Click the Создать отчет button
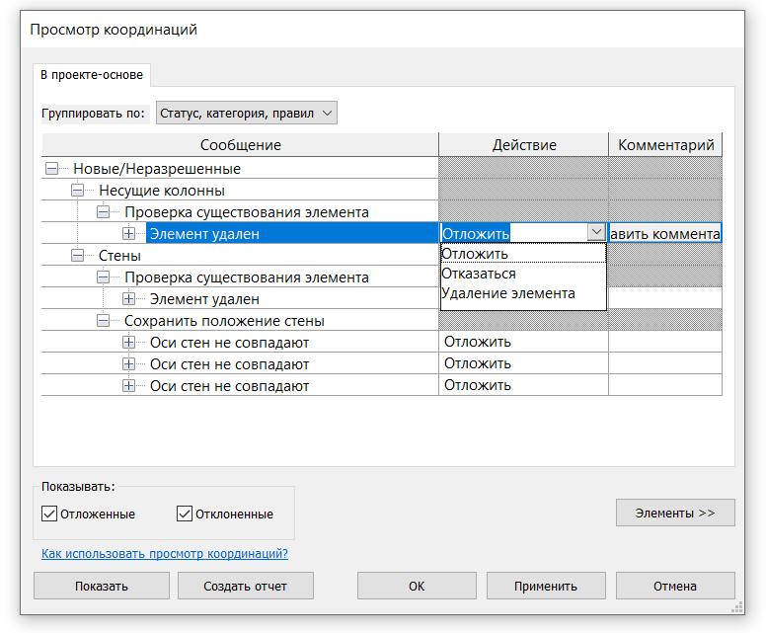Image resolution: width=766 pixels, height=633 pixels. [246, 586]
